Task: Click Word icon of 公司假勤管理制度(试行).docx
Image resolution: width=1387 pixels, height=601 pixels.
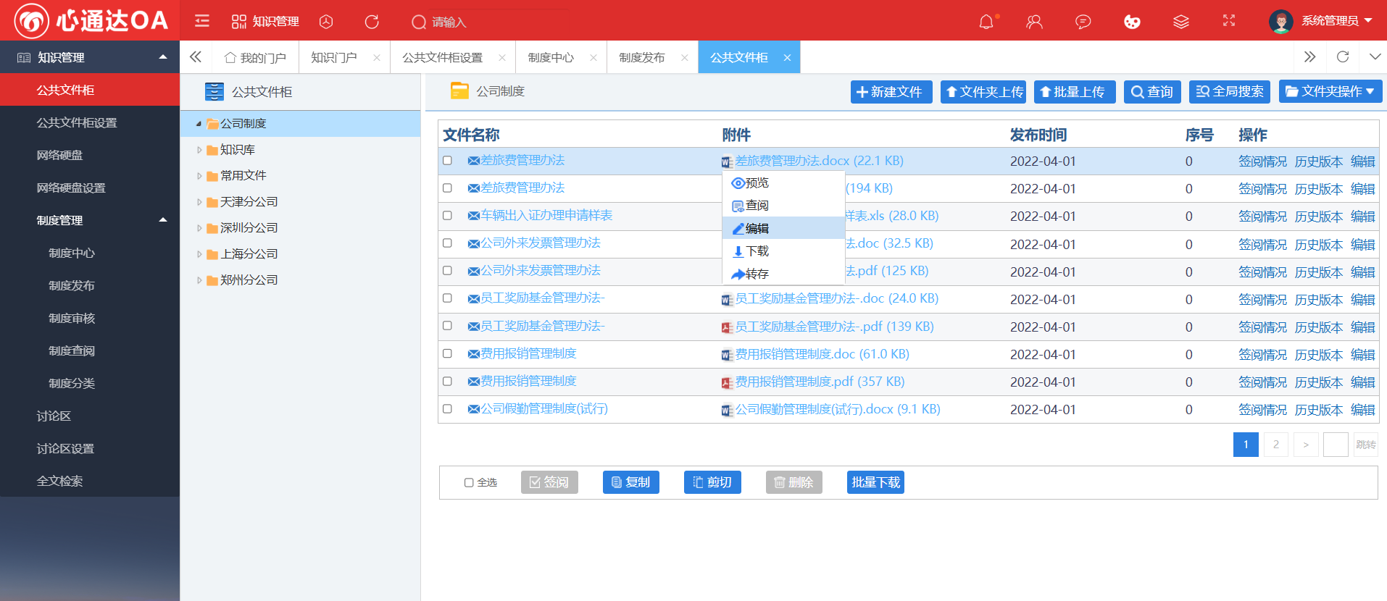Action: [728, 410]
